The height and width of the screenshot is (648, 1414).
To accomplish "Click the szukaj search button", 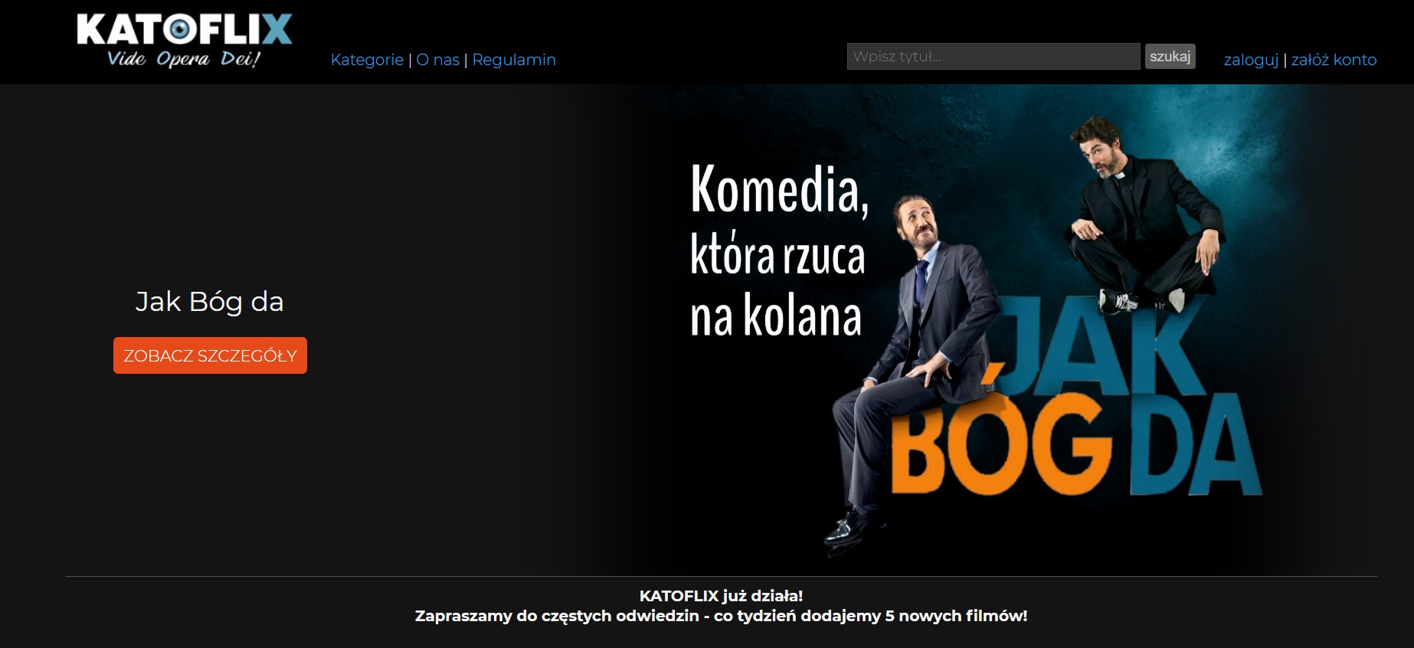I will (x=1170, y=57).
